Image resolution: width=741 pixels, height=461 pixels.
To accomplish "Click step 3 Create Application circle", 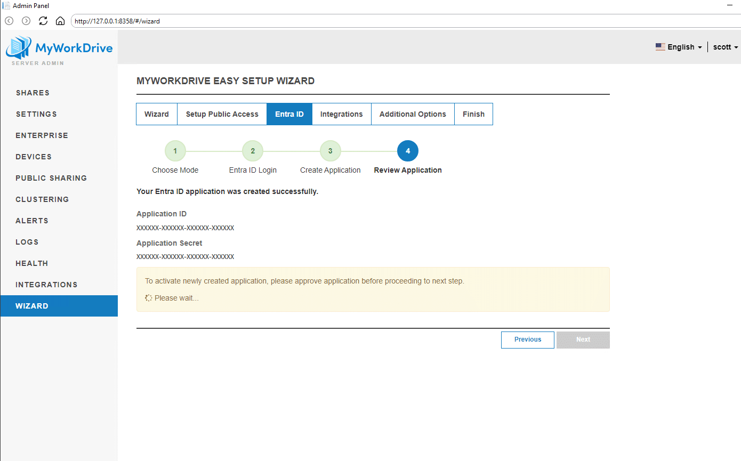I will [330, 151].
